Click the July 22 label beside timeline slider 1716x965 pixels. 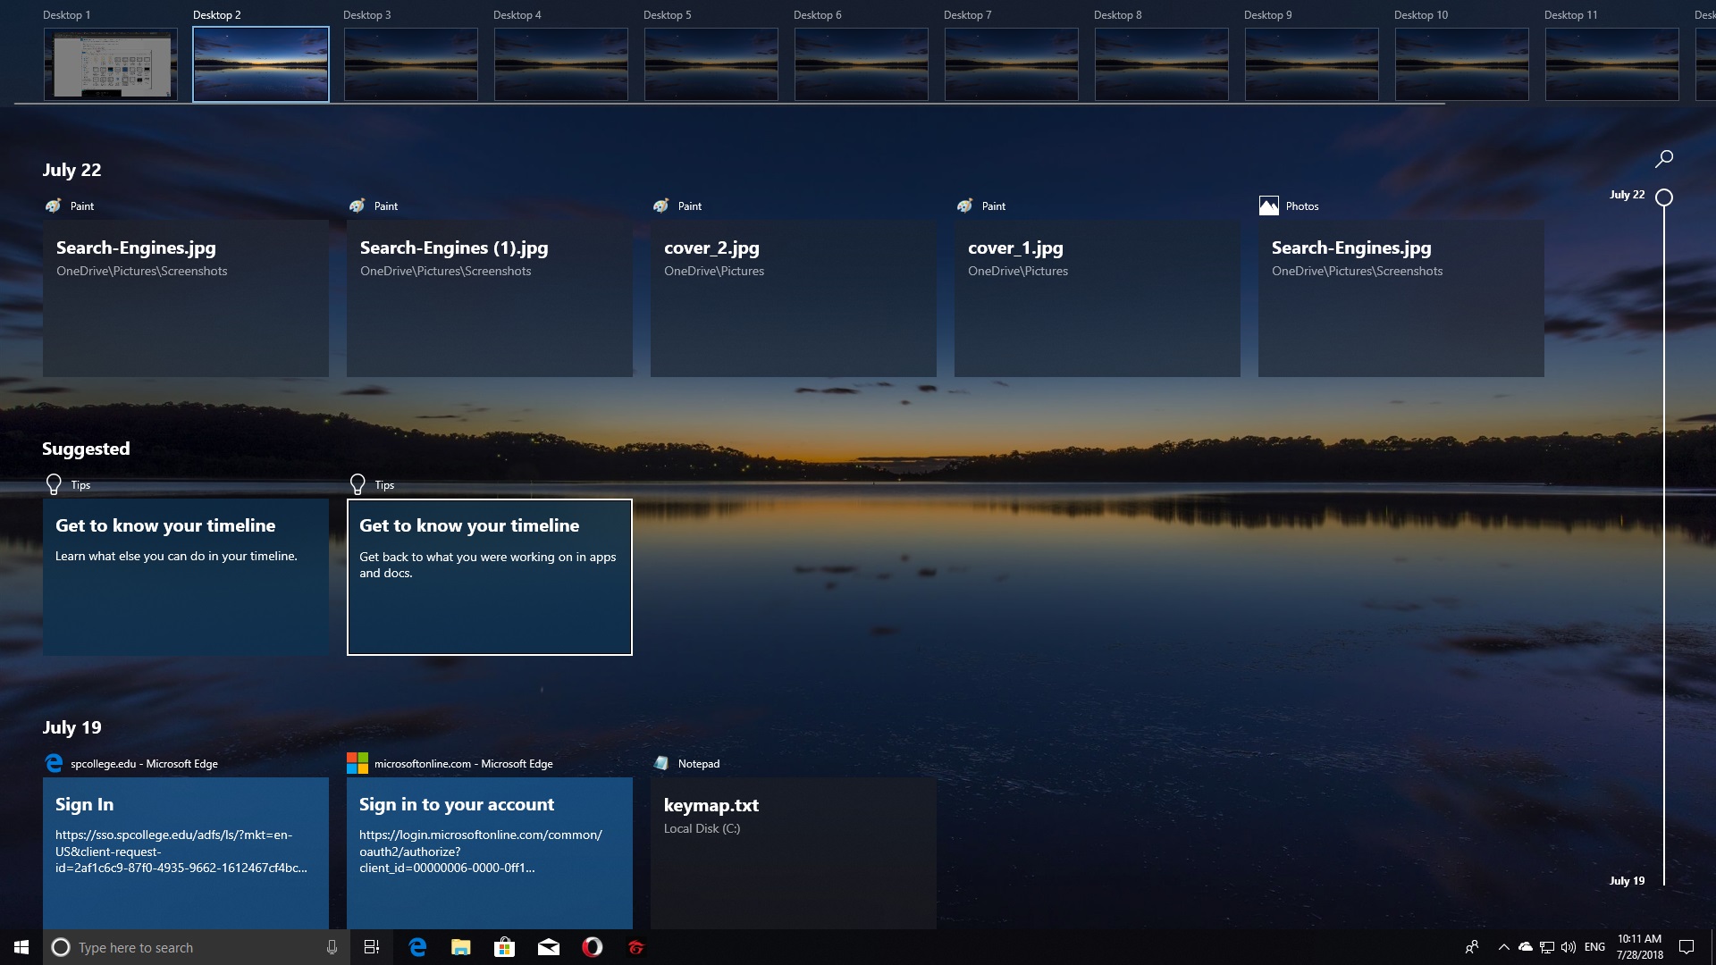[x=1627, y=194]
